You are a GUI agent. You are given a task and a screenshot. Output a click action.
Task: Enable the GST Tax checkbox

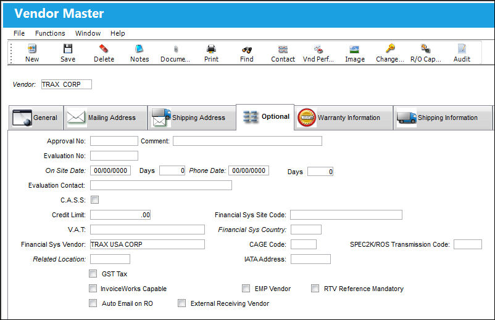[93, 274]
